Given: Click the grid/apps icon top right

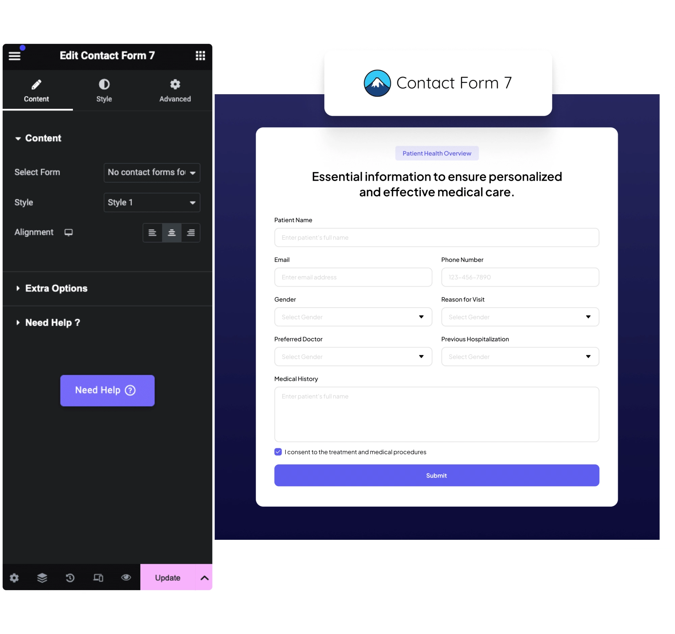Looking at the screenshot, I should coord(200,55).
